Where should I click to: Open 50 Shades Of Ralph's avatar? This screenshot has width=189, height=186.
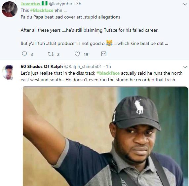[x=8, y=72]
